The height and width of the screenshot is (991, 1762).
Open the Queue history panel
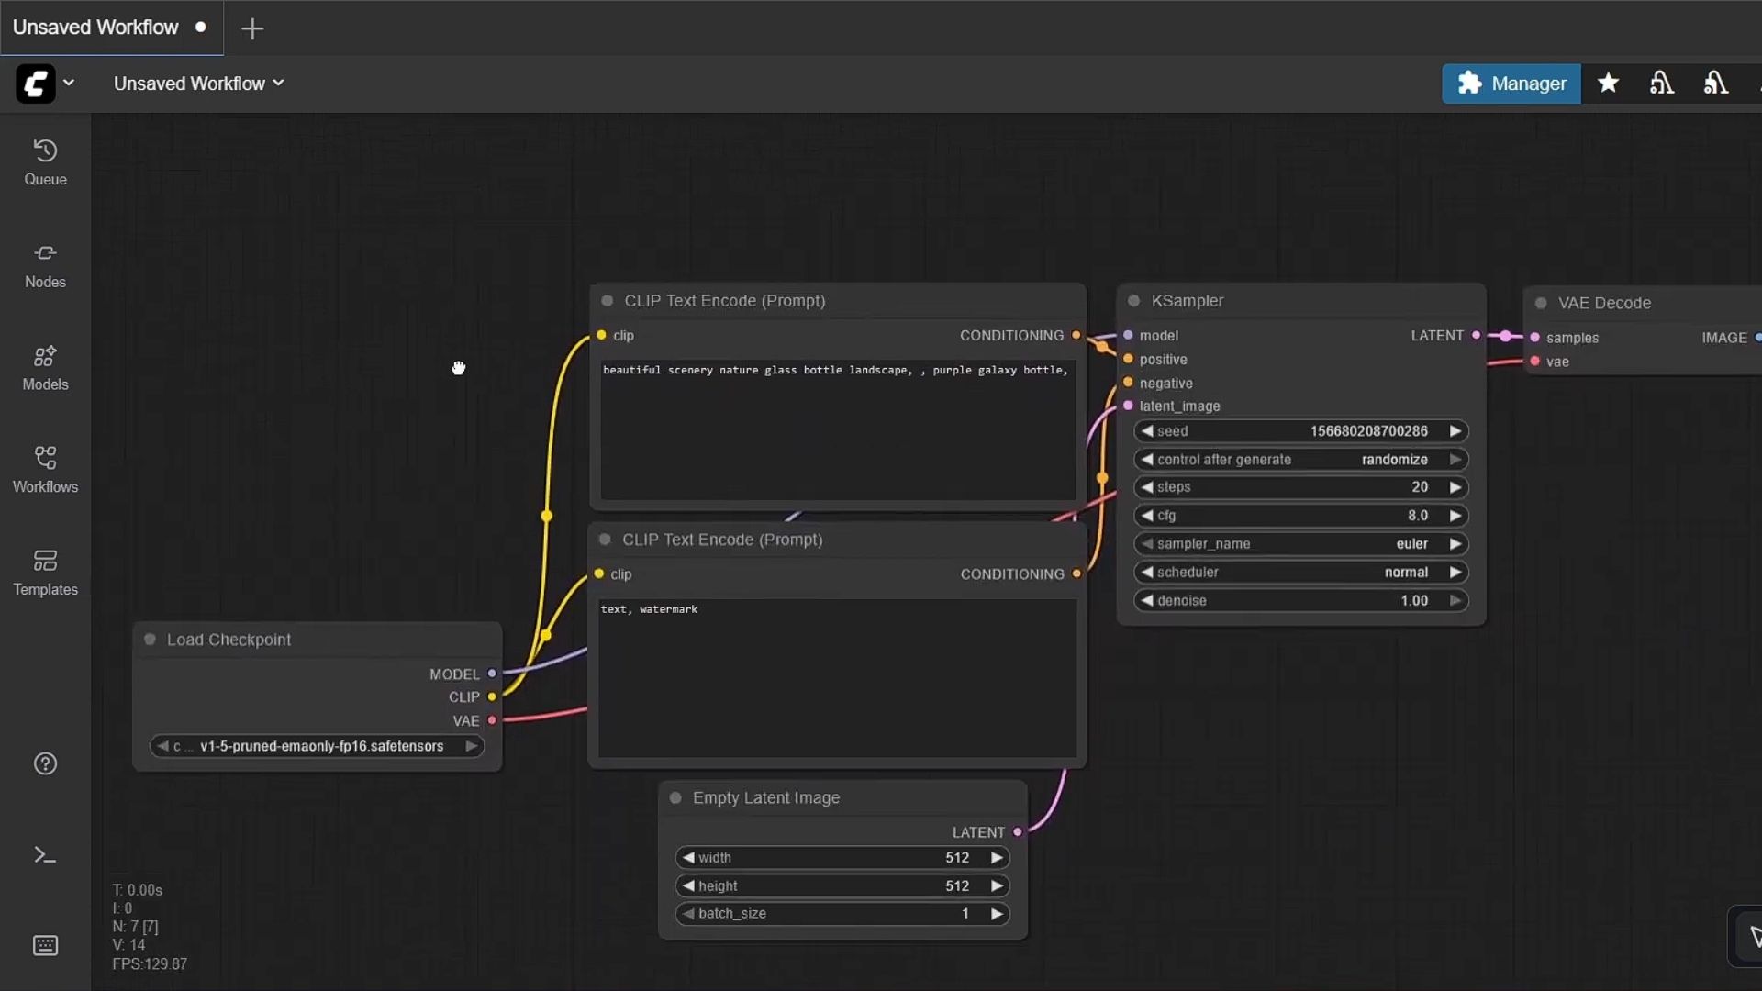pos(45,161)
